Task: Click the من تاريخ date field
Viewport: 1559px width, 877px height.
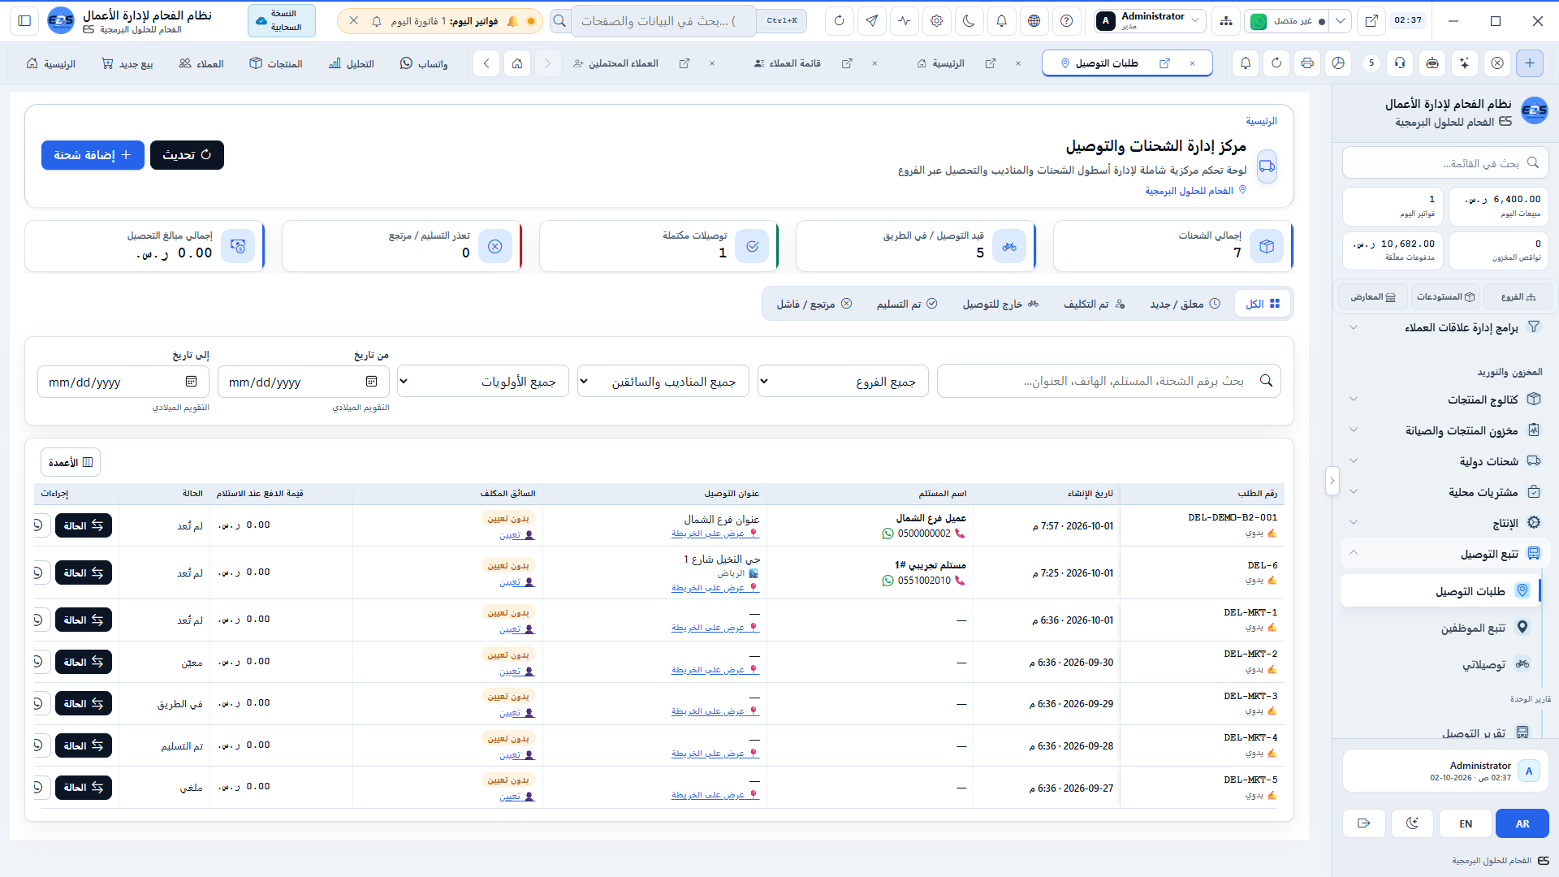Action: (x=304, y=382)
